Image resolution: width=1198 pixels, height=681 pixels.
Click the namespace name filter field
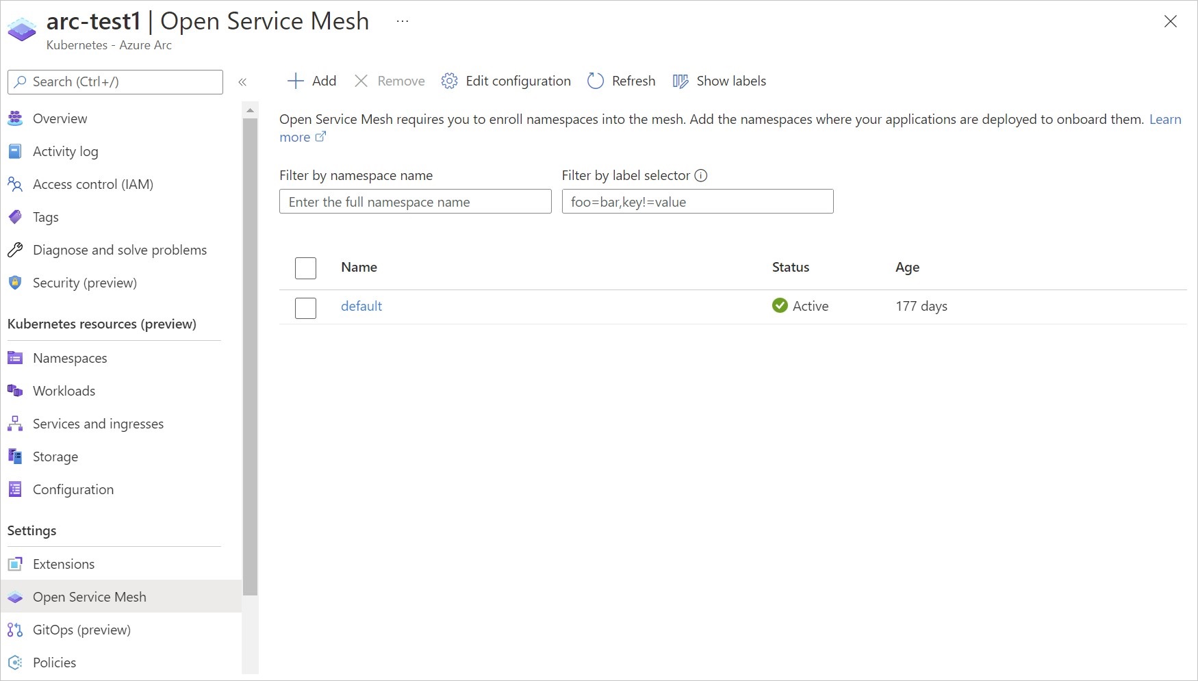(415, 201)
